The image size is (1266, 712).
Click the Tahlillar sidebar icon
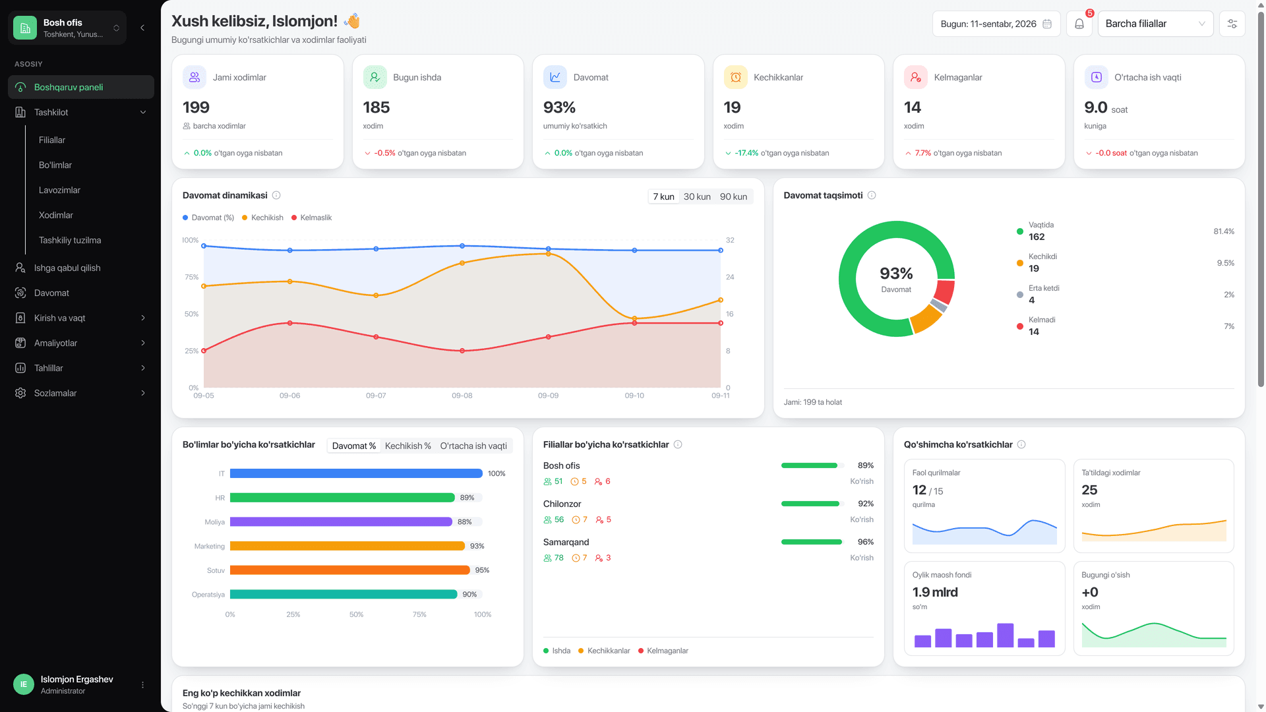pyautogui.click(x=20, y=368)
